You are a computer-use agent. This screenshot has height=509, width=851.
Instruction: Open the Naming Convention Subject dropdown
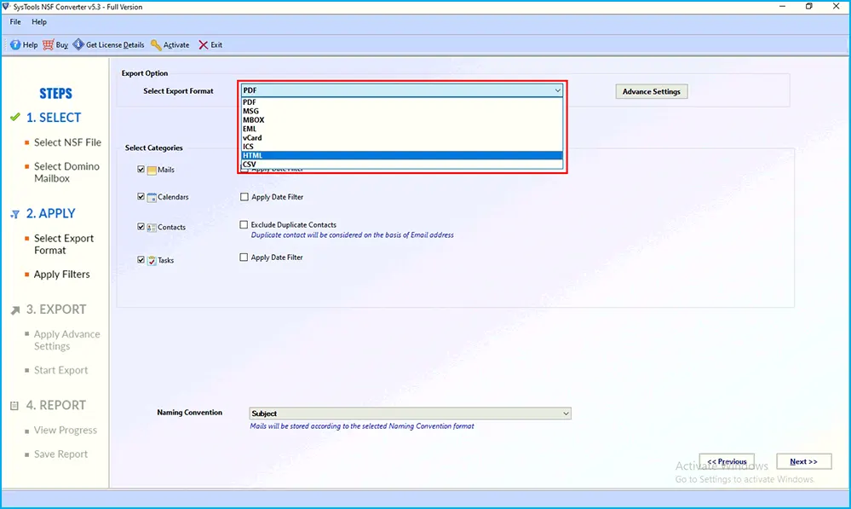(410, 414)
